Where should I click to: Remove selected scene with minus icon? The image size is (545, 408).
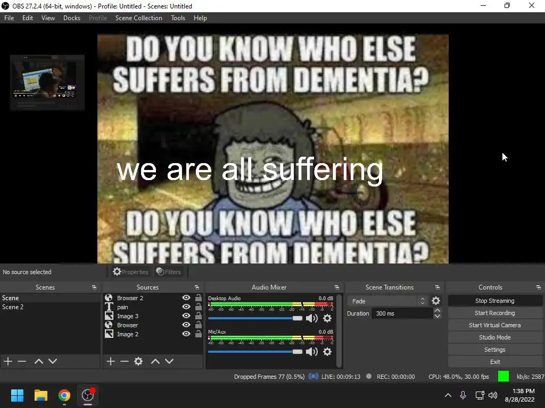tap(22, 361)
